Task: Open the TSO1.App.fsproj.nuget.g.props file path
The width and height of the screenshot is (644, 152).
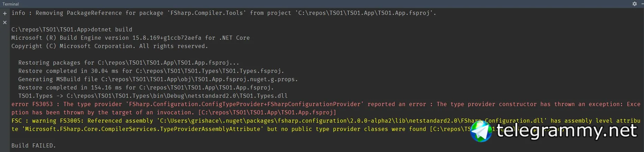Action: point(199,79)
